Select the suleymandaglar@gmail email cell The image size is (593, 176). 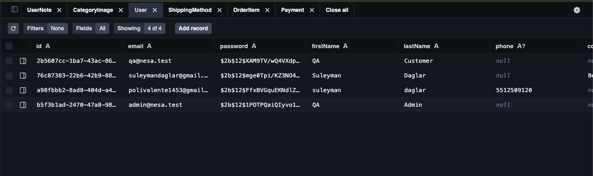168,76
